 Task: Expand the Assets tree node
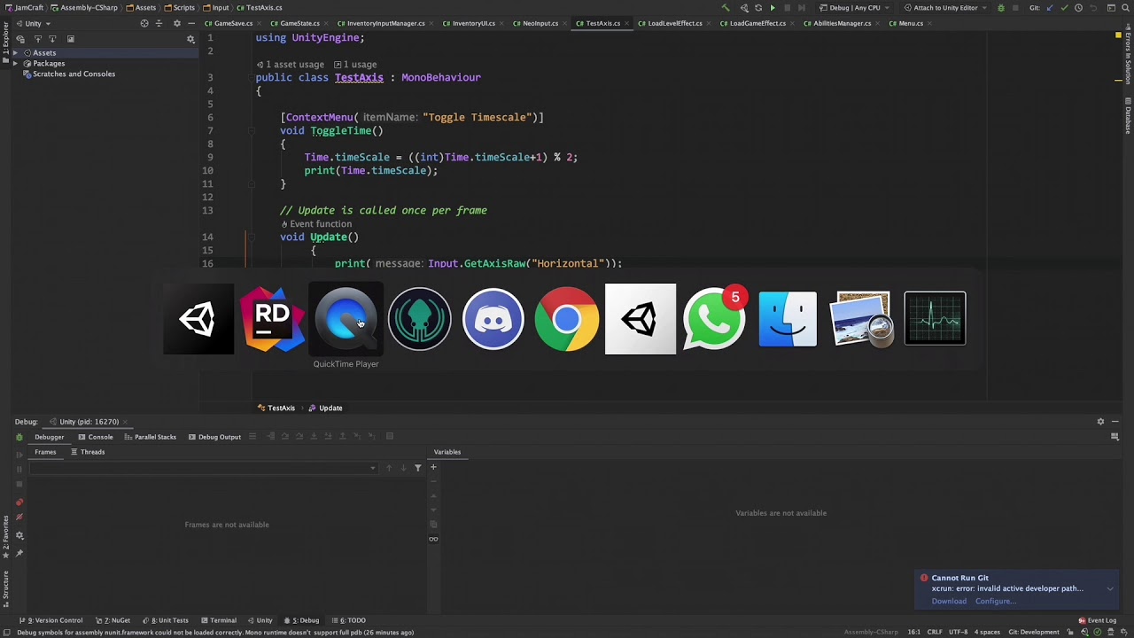[15, 53]
